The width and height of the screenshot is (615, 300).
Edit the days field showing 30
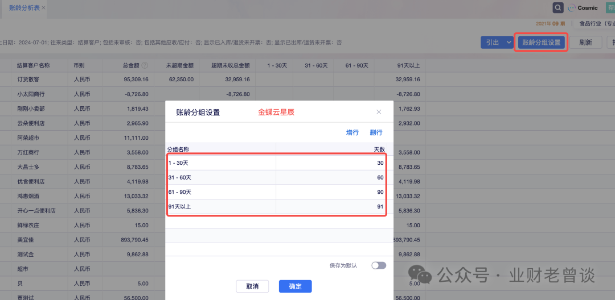tap(330, 163)
